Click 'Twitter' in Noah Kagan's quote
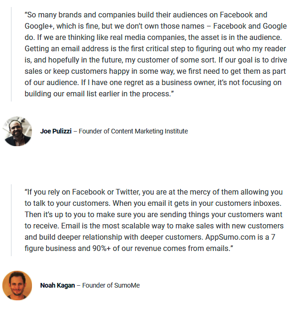 [x=127, y=192]
